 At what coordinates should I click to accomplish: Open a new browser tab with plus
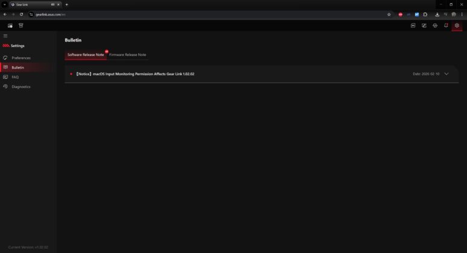coord(66,4)
